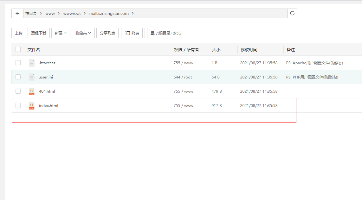Open the 收藏夹 dropdown
362x200 pixels.
pos(83,33)
